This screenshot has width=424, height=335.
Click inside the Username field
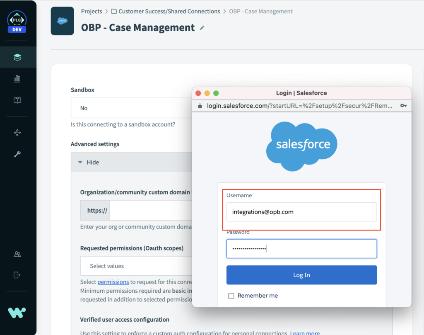point(301,211)
